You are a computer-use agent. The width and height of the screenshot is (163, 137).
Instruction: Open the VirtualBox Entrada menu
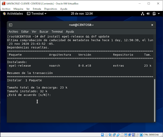[x=37, y=9]
